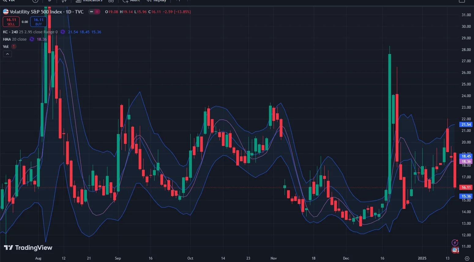Click the Replay button in top toolbar
Viewport: 474px width, 262px height.
156,1
